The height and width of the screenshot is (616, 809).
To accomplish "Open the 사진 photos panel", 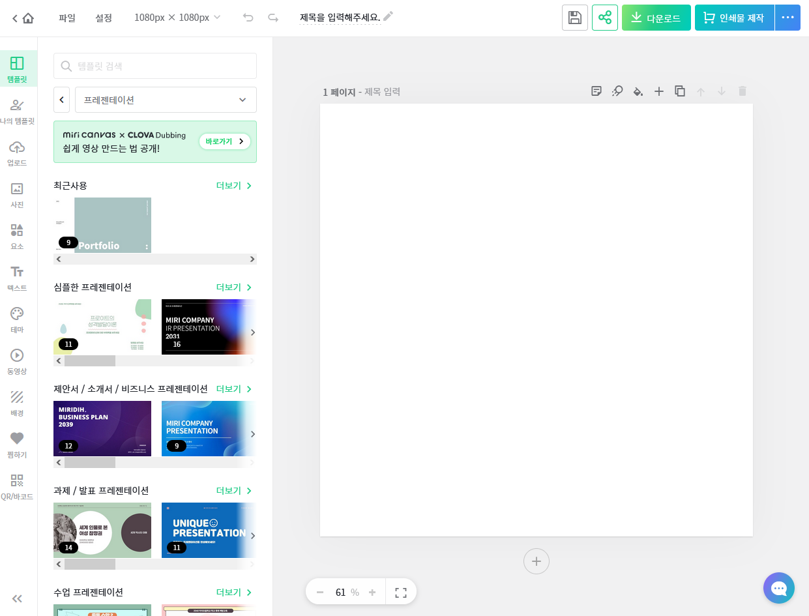I will [x=18, y=194].
